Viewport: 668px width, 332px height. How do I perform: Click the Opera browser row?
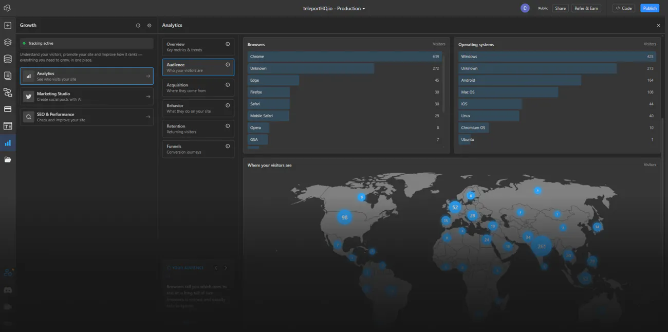pos(345,127)
